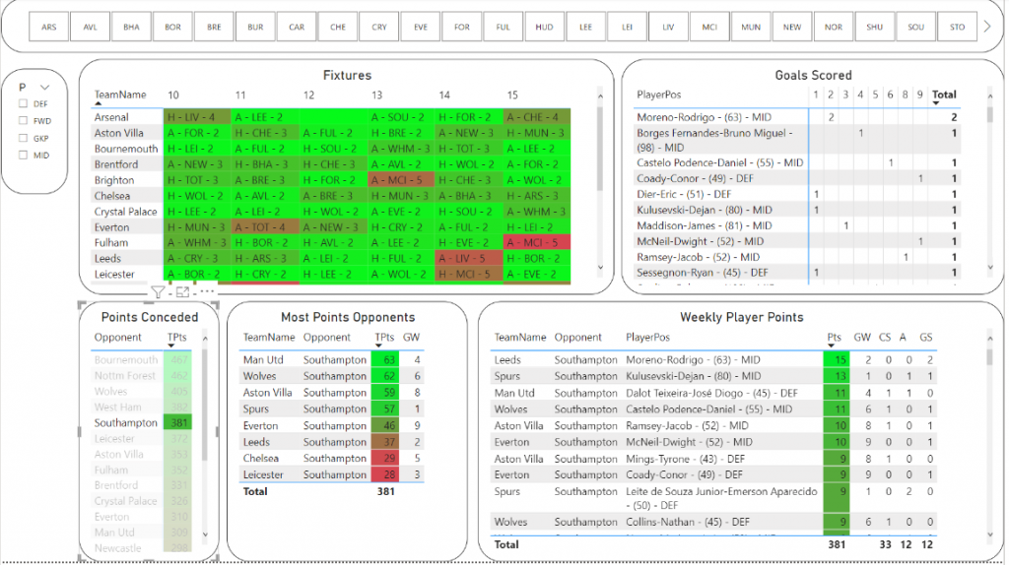Select the LIV team slicer button

coord(669,28)
